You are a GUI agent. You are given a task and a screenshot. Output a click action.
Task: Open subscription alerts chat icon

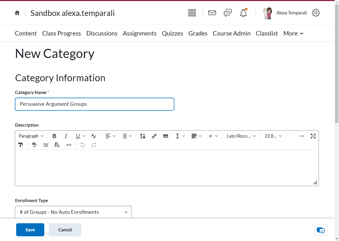tap(228, 13)
